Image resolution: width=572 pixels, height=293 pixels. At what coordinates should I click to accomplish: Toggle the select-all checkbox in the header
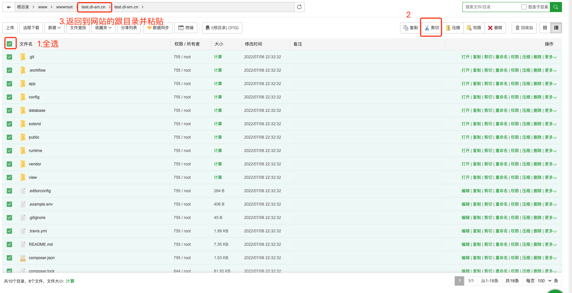[9, 44]
